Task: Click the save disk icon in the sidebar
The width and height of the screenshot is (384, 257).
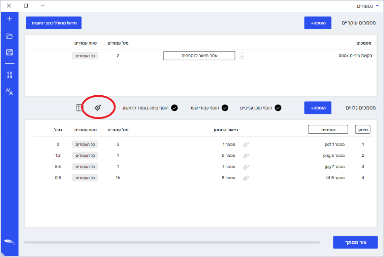Action: (x=10, y=53)
